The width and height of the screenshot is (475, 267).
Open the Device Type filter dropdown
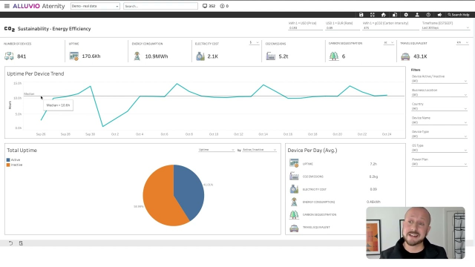[439, 136]
